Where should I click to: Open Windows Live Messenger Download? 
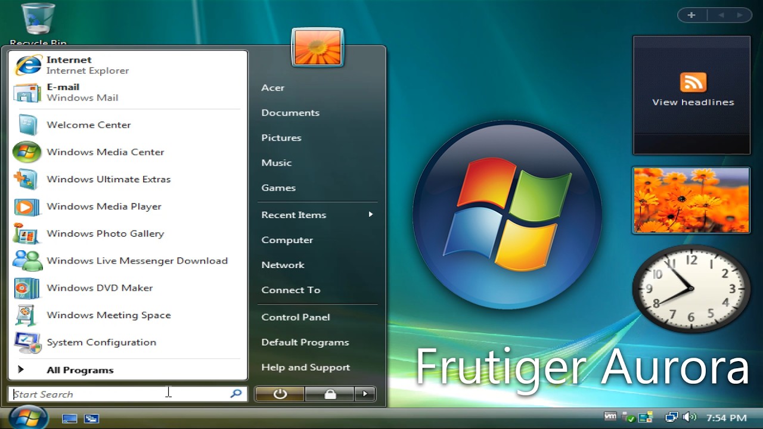click(x=128, y=261)
